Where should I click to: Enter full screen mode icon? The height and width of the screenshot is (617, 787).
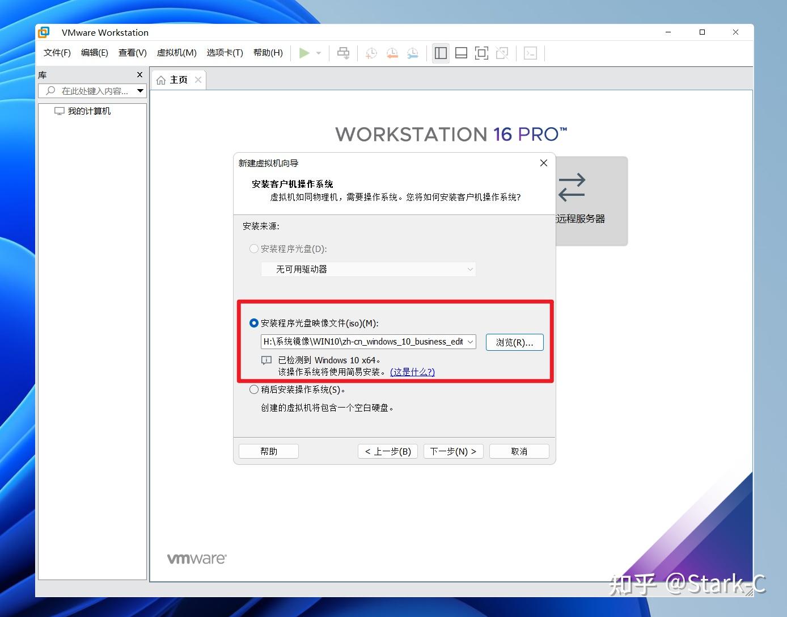pyautogui.click(x=481, y=53)
